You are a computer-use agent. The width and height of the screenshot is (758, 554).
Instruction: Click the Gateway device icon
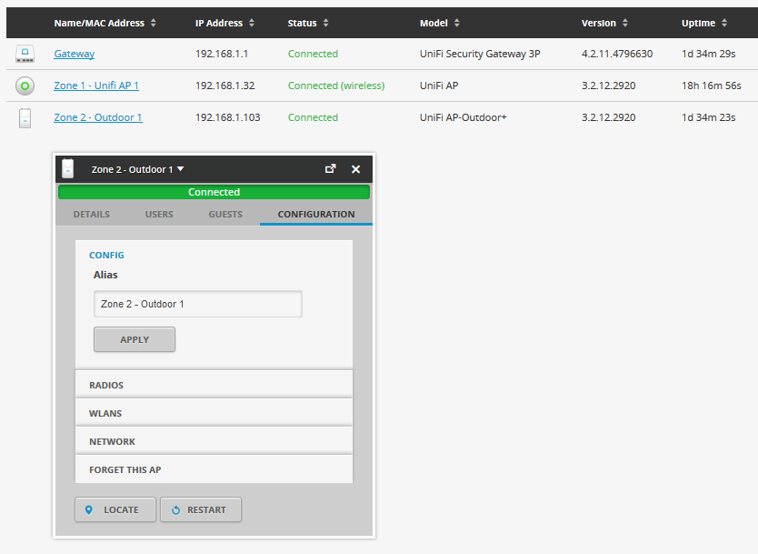(25, 54)
